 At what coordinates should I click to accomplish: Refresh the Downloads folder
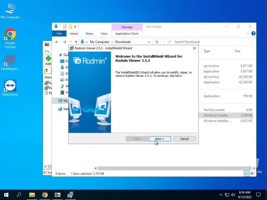pyautogui.click(x=157, y=42)
